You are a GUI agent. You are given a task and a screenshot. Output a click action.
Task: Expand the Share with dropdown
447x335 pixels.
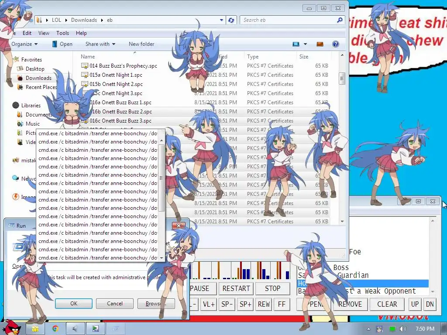click(x=114, y=44)
